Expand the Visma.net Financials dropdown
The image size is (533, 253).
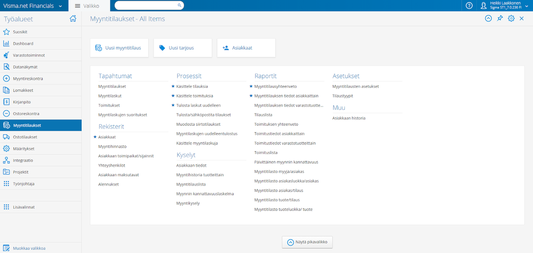click(x=60, y=6)
